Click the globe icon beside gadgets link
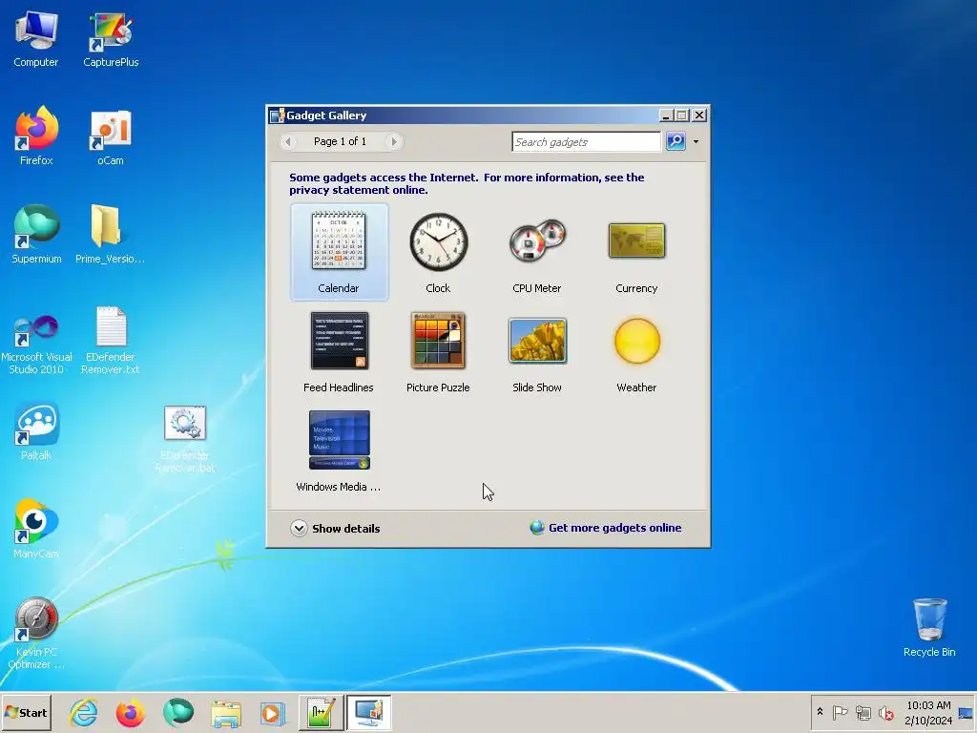This screenshot has height=733, width=977. [536, 528]
